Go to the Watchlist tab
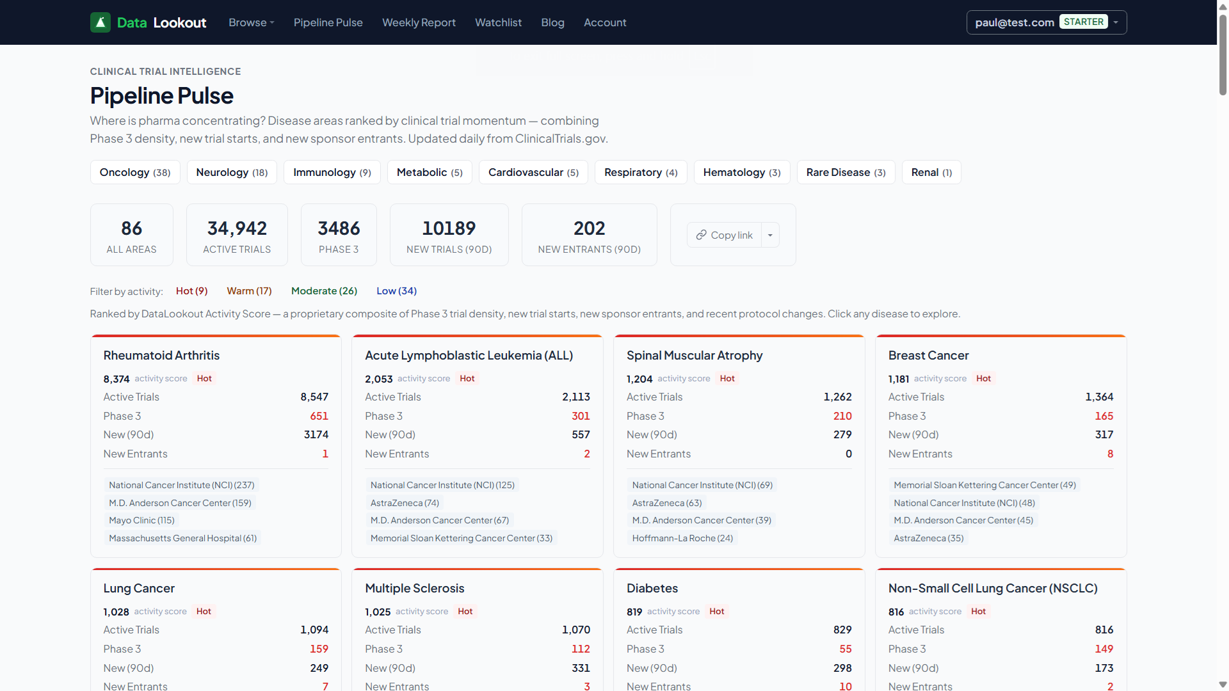The image size is (1229, 691). point(498,22)
